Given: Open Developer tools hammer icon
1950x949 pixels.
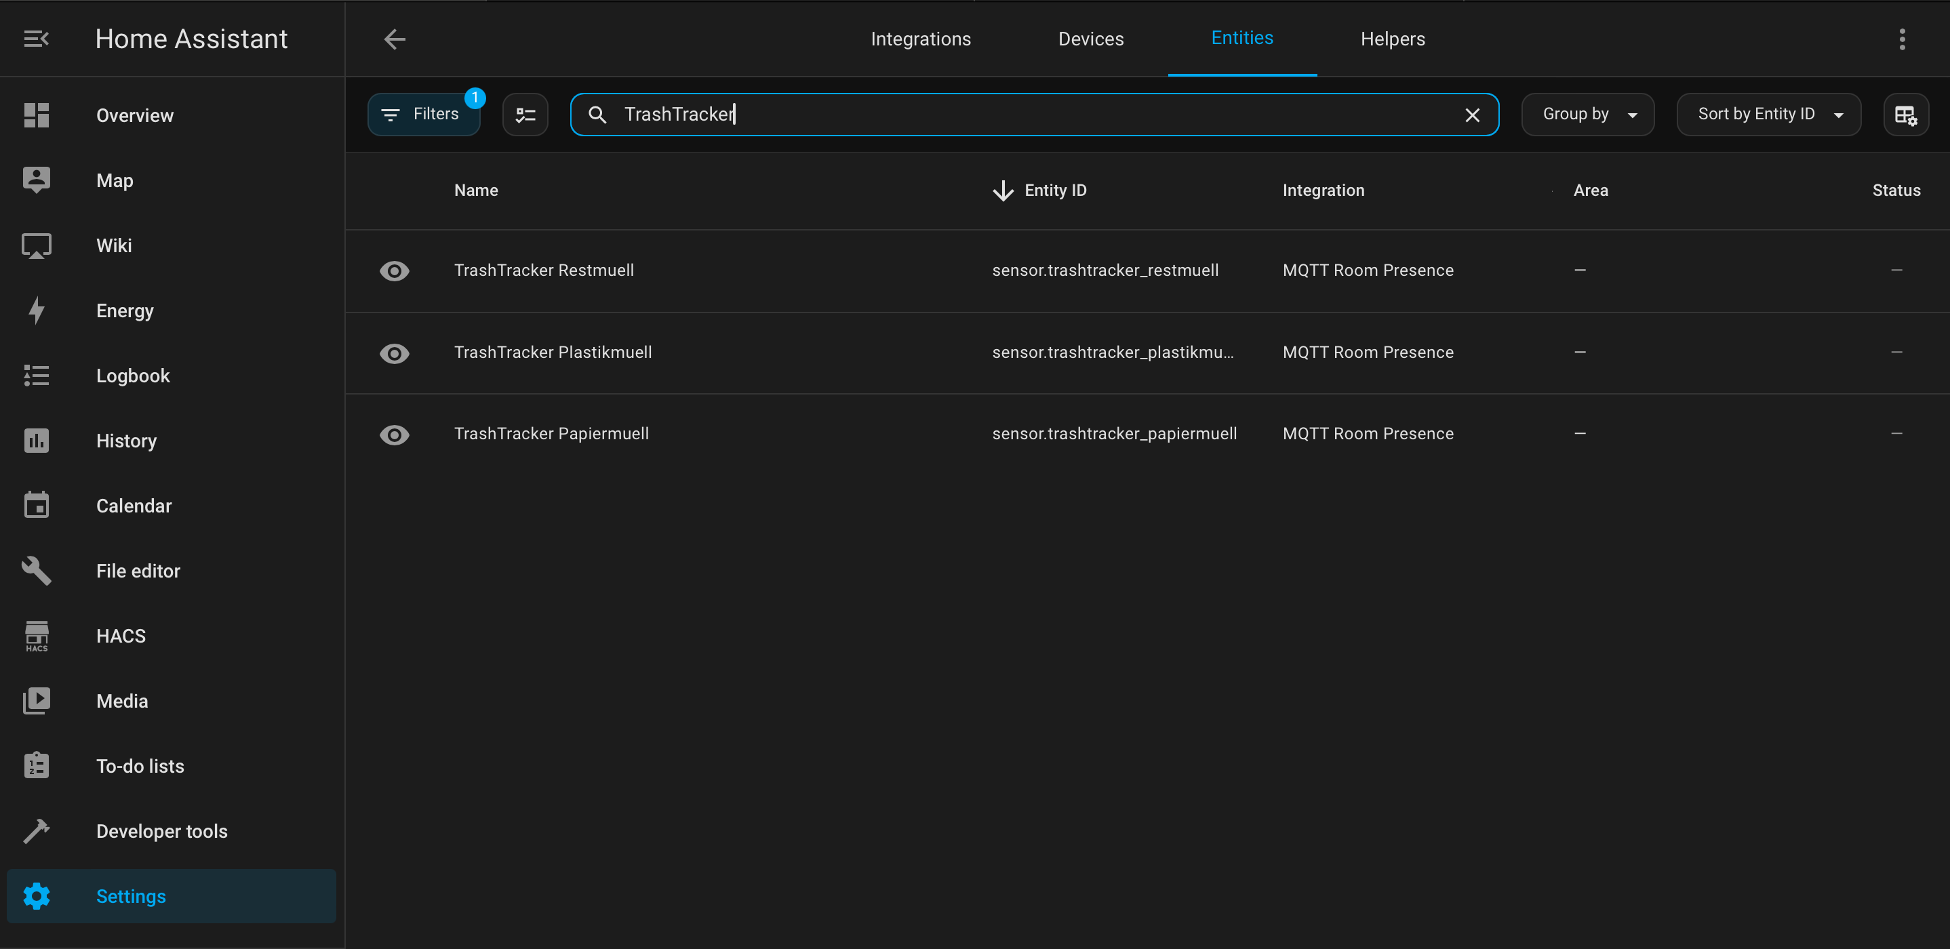Looking at the screenshot, I should 37,831.
